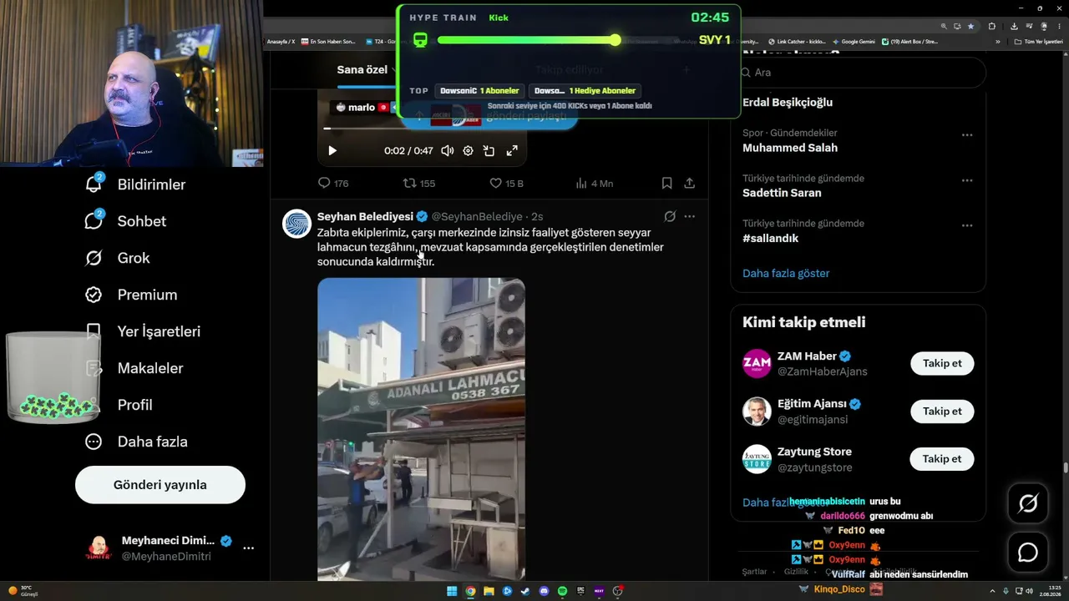Expand the hidden bookmarks chevron
Screen dimensions: 1069x601
(997, 41)
